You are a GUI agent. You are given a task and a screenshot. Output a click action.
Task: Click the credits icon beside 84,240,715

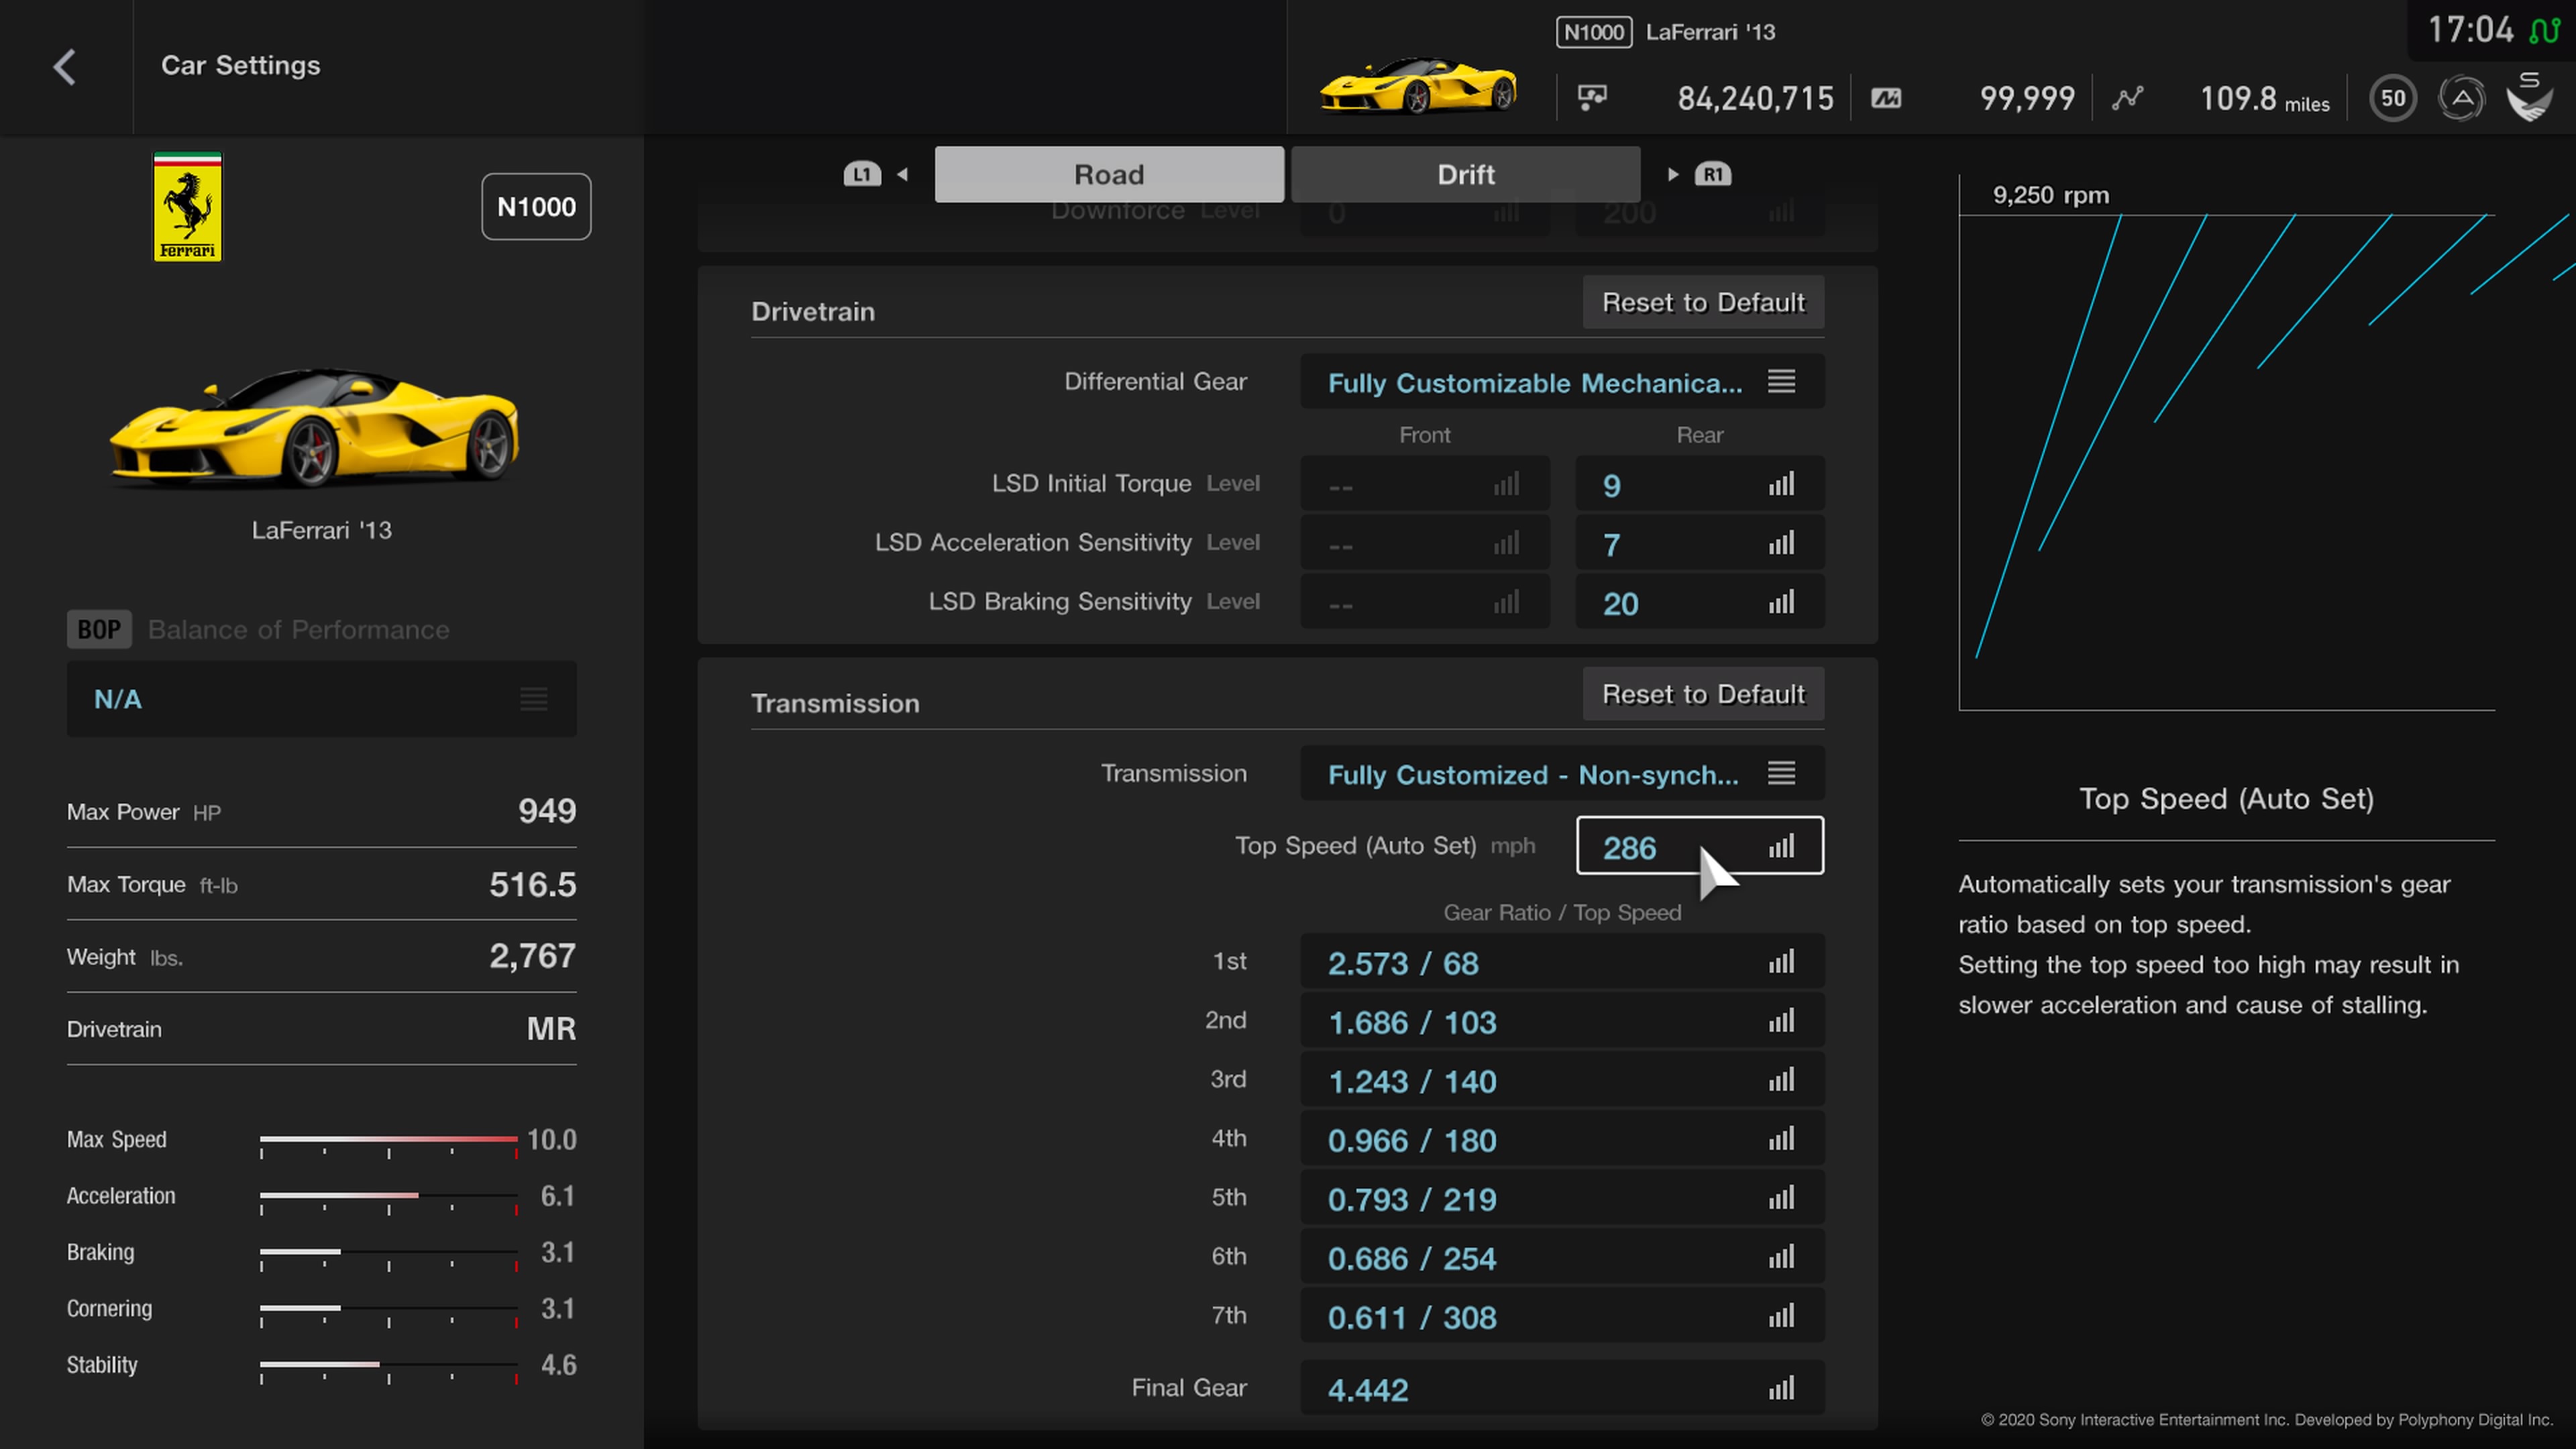(x=1592, y=97)
